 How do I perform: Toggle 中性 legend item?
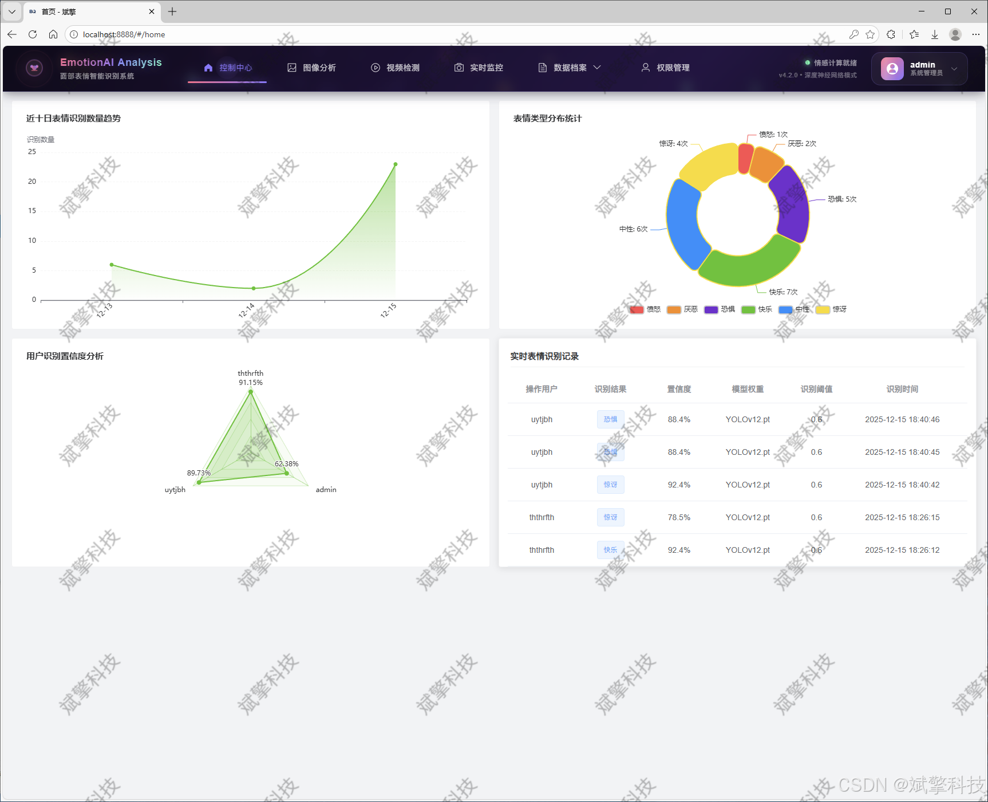click(x=794, y=309)
